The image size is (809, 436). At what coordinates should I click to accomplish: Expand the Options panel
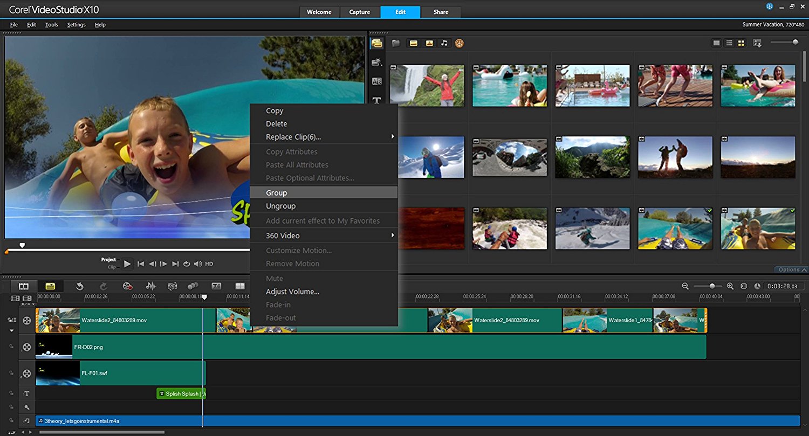[792, 269]
